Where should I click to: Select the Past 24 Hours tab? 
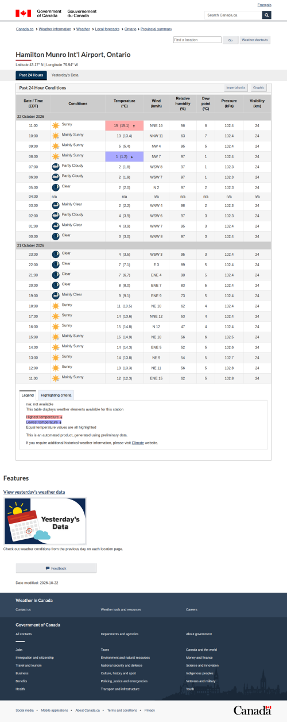point(31,75)
